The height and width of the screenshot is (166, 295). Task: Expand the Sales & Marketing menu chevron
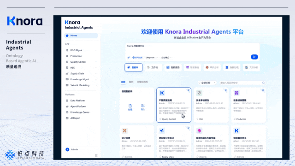96,85
